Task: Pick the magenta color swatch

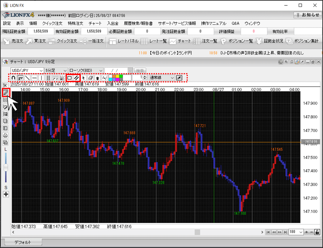Action: 117,79
